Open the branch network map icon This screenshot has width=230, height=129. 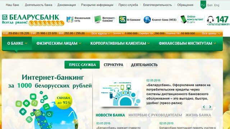(x=70, y=19)
